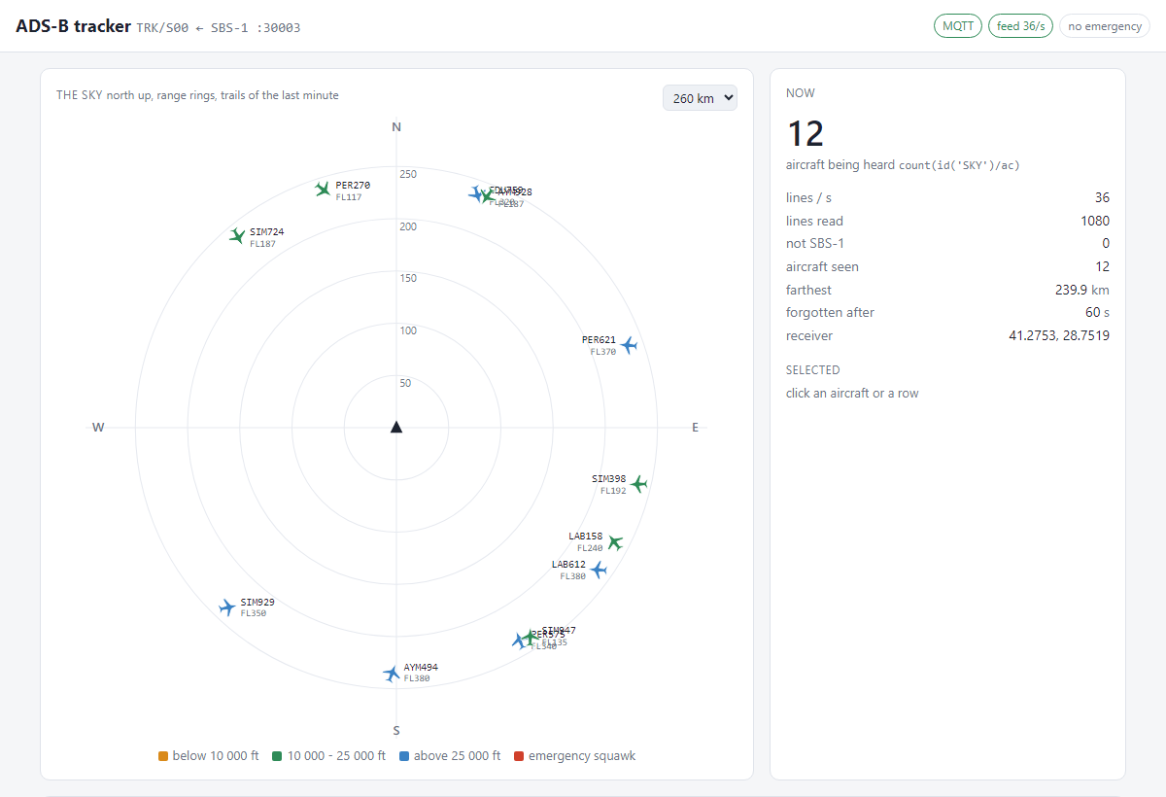Click the red emergency squawk swatch

519,756
